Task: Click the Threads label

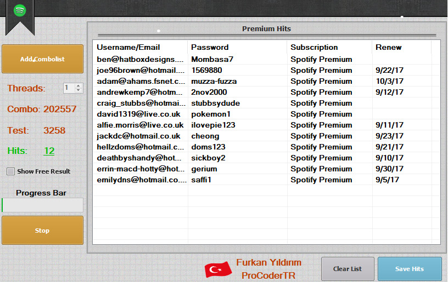Action: [26, 88]
